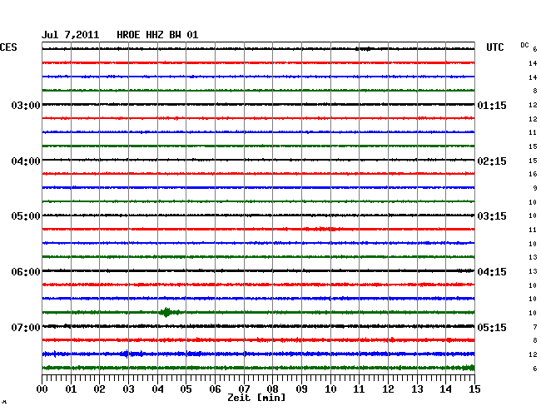Click the x-axis minute label '01'
The height and width of the screenshot is (411, 541).
tap(71, 389)
